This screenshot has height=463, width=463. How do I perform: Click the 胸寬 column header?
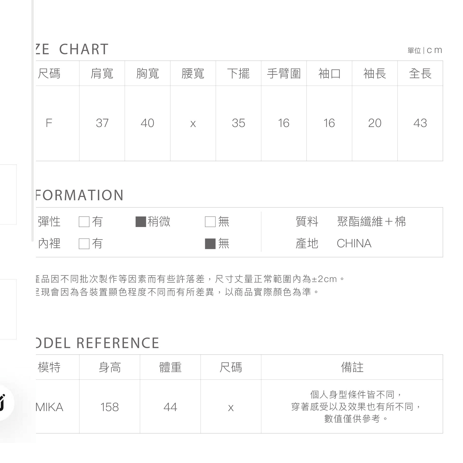pos(148,74)
